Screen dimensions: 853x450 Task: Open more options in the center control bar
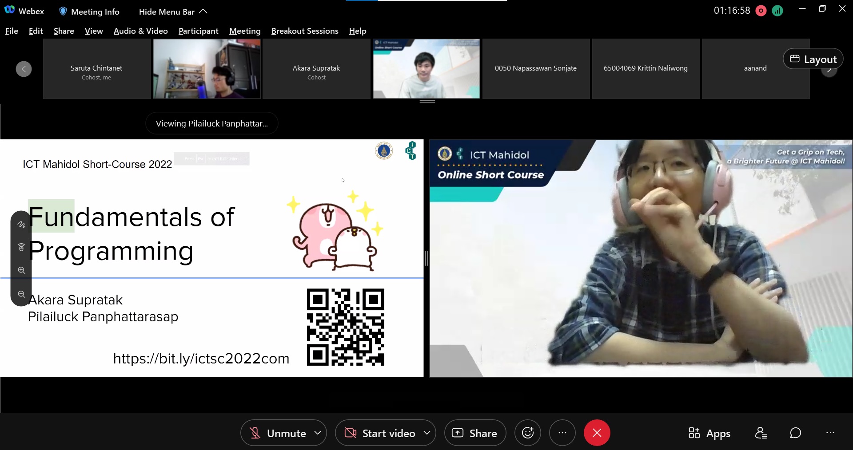coord(562,433)
